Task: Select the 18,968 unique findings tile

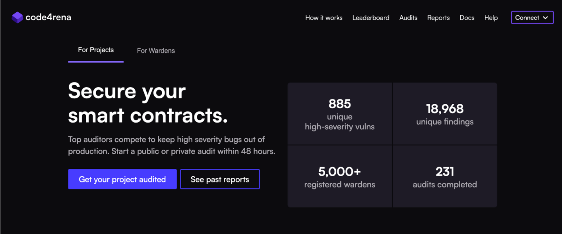Action: 445,114
